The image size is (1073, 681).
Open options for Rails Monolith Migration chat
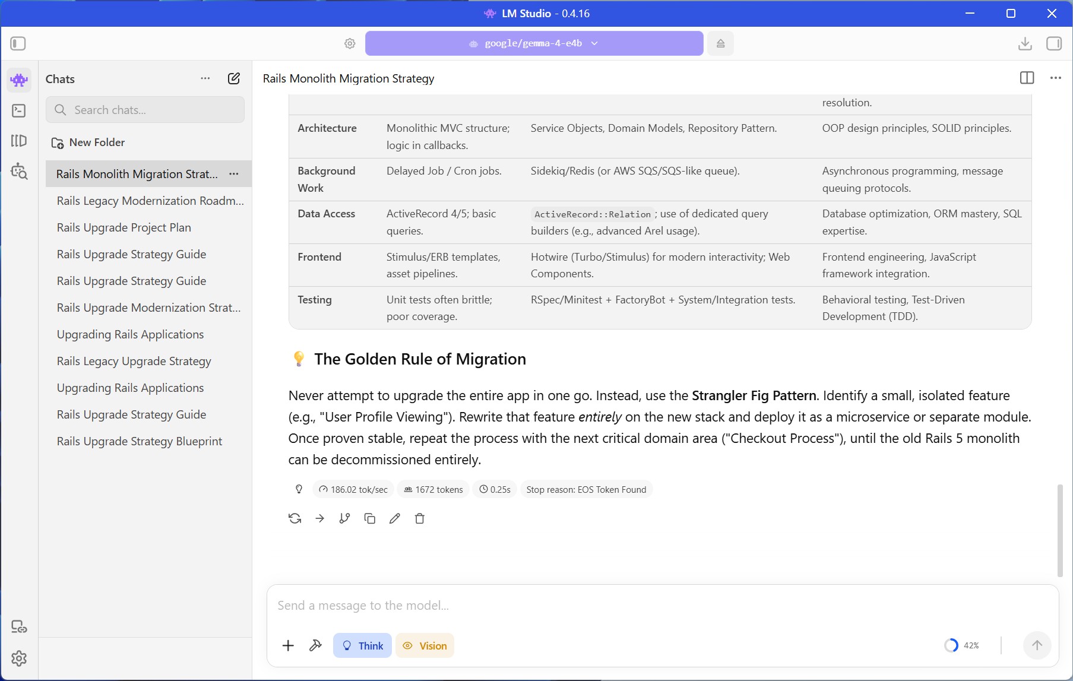point(234,174)
